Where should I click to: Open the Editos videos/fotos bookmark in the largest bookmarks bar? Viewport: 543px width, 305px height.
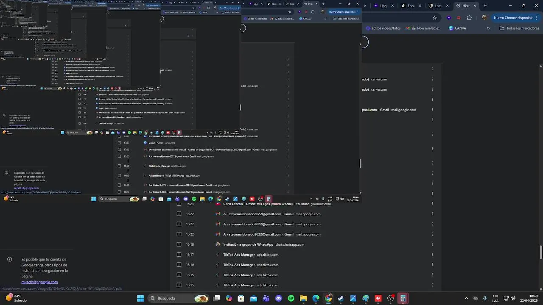[383, 28]
